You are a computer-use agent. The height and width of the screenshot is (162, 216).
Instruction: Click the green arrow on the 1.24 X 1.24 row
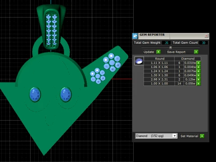tap(198, 71)
